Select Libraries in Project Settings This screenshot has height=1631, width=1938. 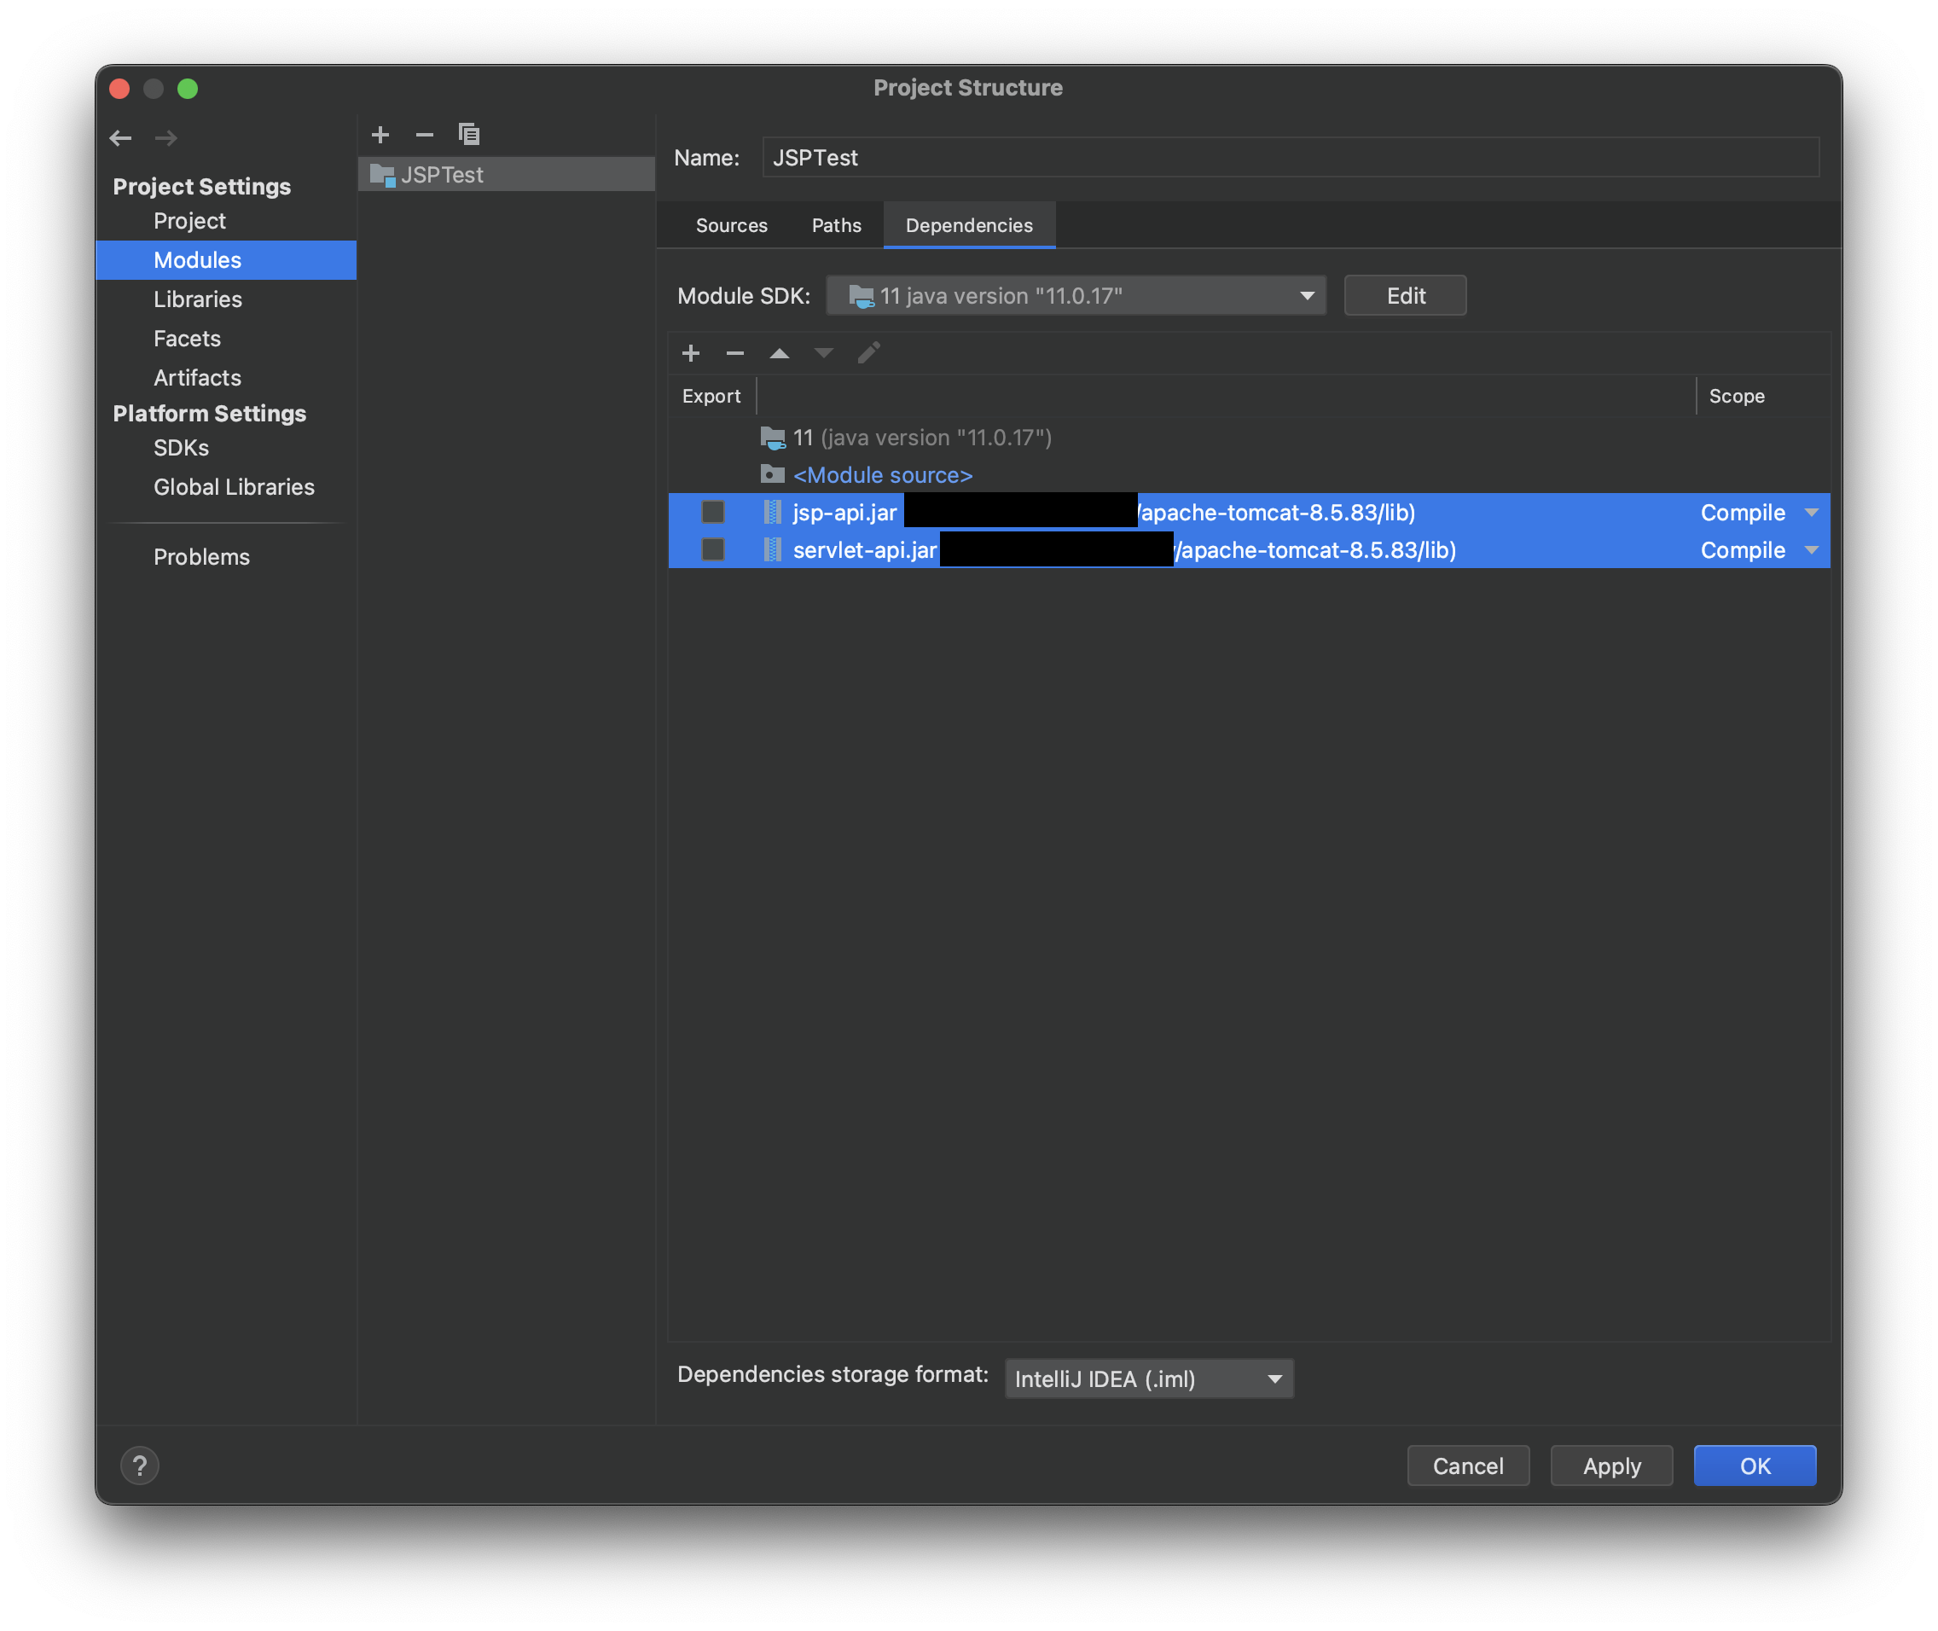pos(198,299)
